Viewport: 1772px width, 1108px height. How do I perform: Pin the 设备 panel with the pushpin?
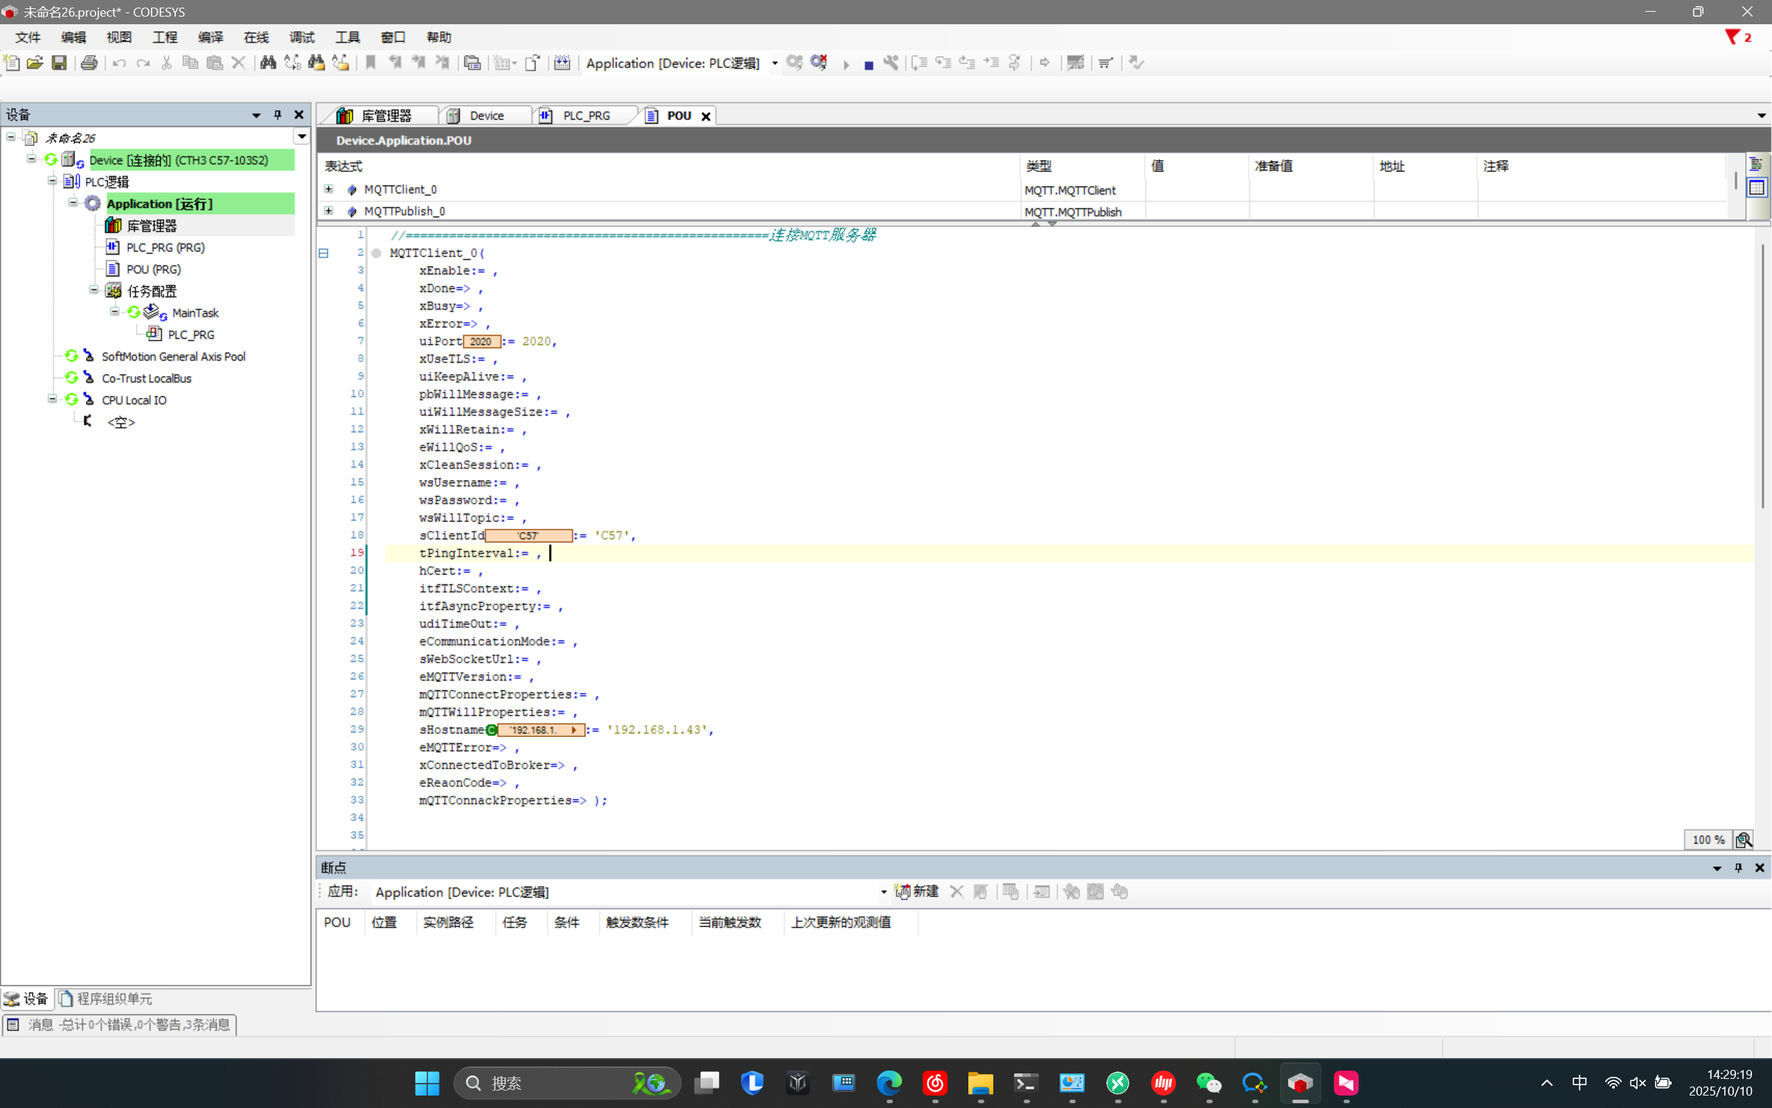point(278,115)
